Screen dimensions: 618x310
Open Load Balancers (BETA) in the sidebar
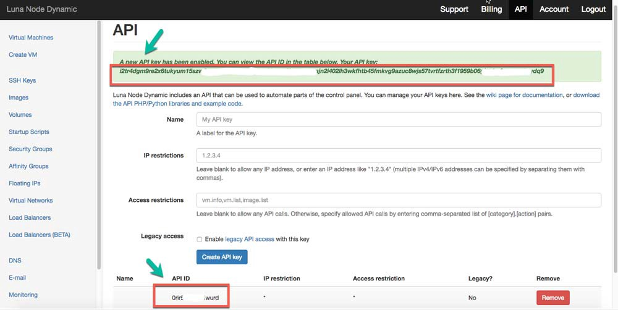[40, 235]
